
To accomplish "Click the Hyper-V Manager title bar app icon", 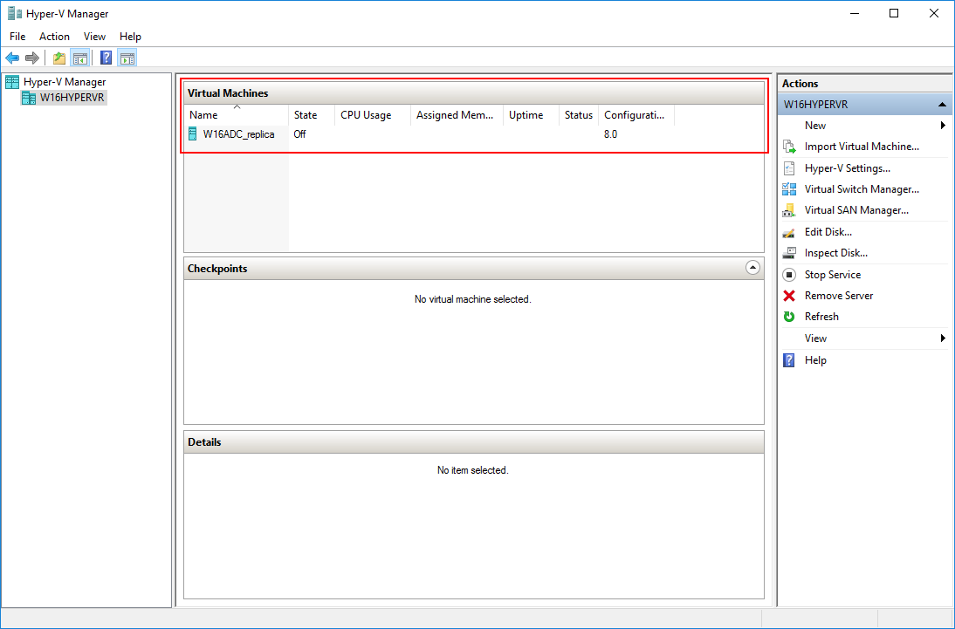I will click(x=15, y=13).
